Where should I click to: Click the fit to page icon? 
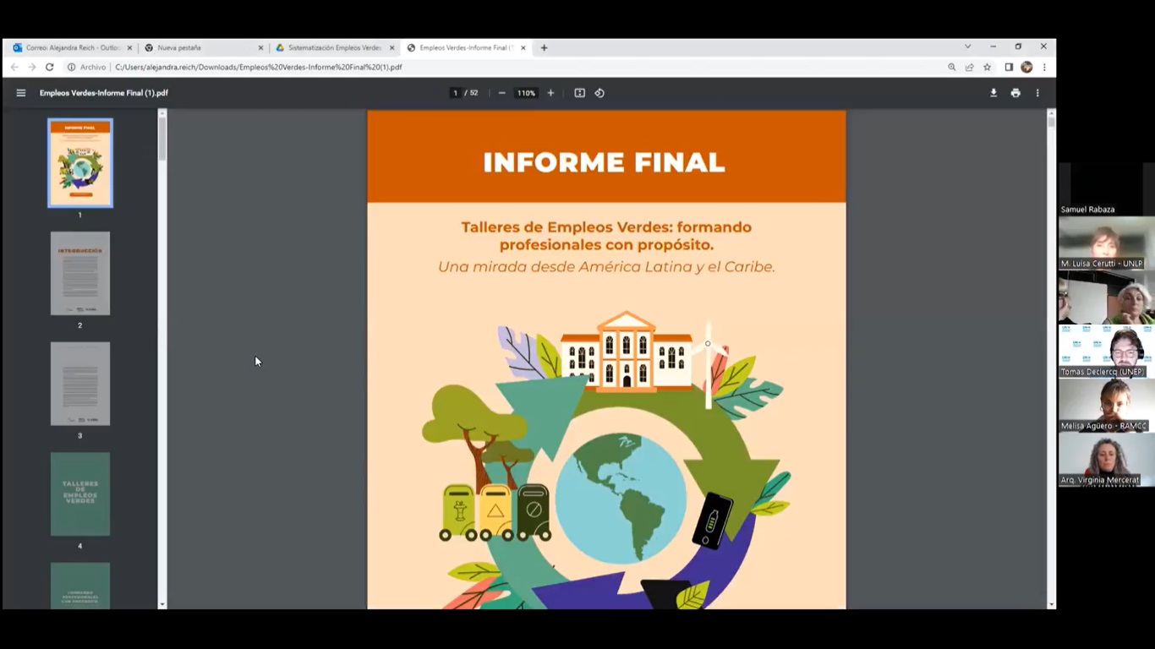[579, 93]
